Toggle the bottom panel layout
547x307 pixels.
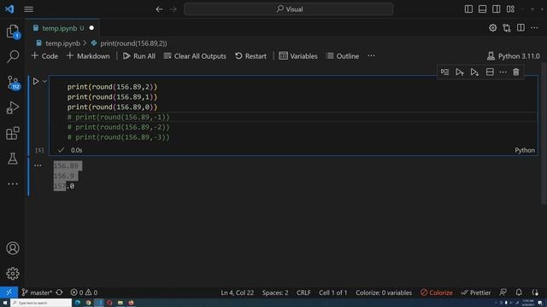(x=482, y=9)
